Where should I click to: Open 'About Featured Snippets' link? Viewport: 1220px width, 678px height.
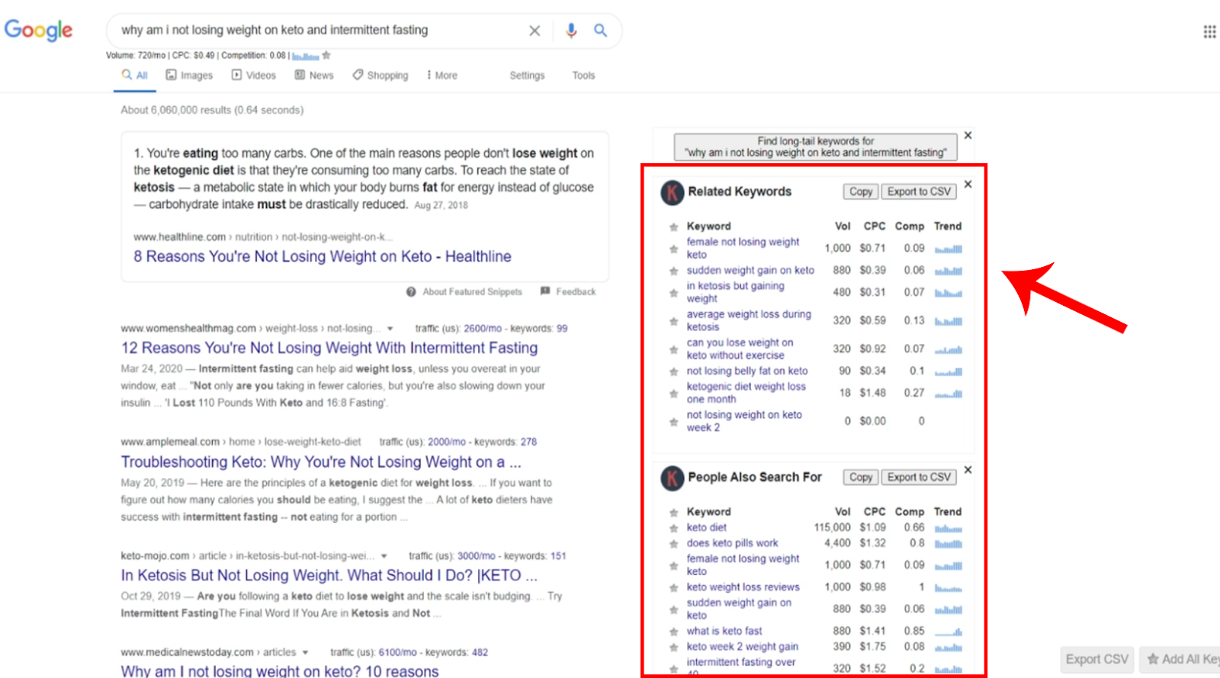coord(473,291)
